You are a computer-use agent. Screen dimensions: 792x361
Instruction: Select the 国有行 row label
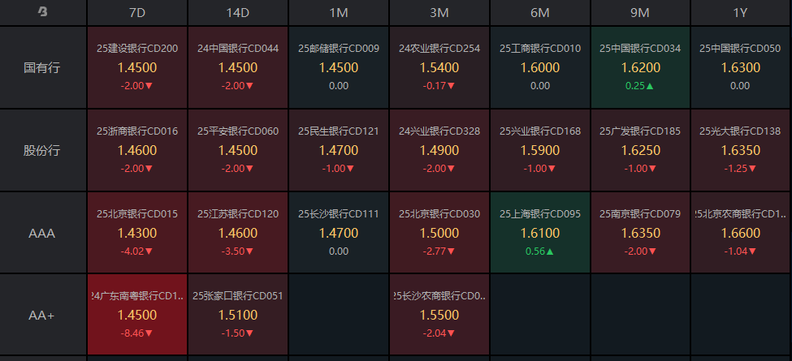click(43, 67)
